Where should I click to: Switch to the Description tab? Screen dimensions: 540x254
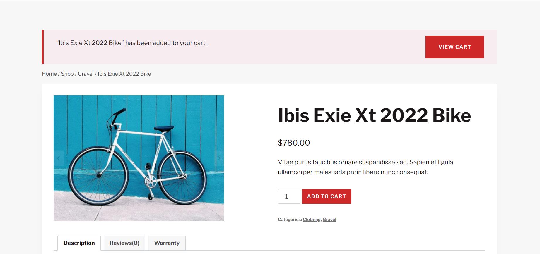pos(79,243)
